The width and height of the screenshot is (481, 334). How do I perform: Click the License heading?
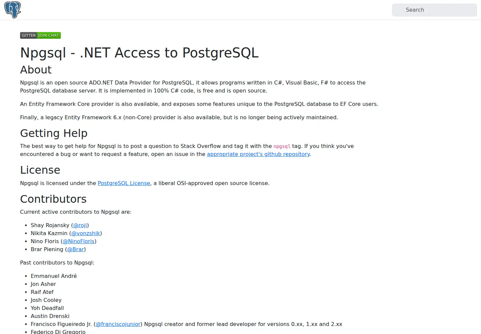click(x=40, y=170)
